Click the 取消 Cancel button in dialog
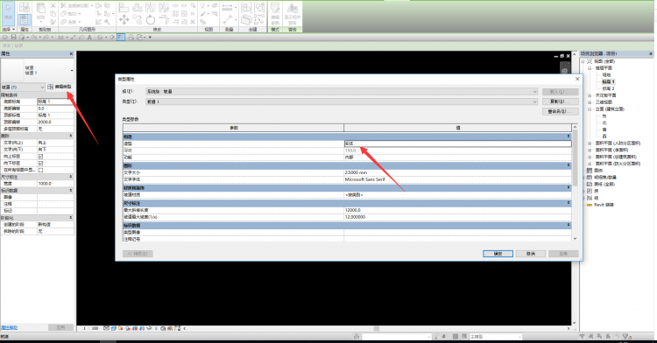 pos(531,254)
